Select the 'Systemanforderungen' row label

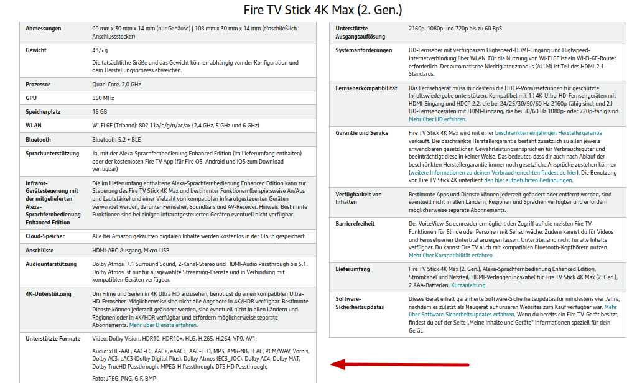click(x=364, y=50)
